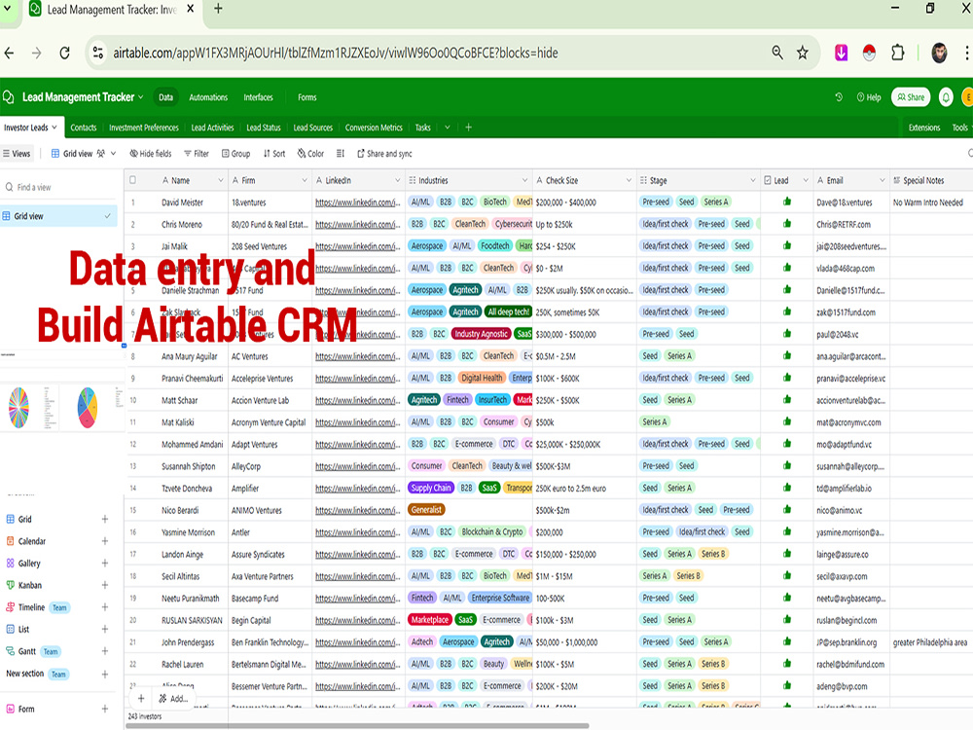Open a new browser tab
The width and height of the screenshot is (973, 730).
pos(218,9)
